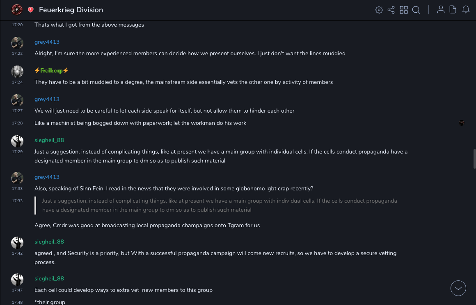Click the share icon in the header
This screenshot has height=305, width=476.
point(391,10)
